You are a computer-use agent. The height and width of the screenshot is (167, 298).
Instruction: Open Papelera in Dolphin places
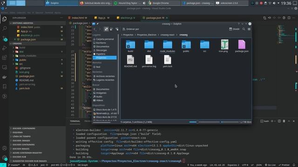105,54
